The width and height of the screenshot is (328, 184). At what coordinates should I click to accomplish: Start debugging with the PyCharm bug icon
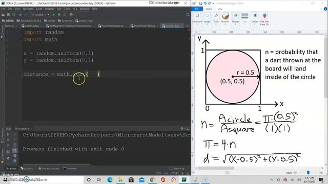[59, 15]
